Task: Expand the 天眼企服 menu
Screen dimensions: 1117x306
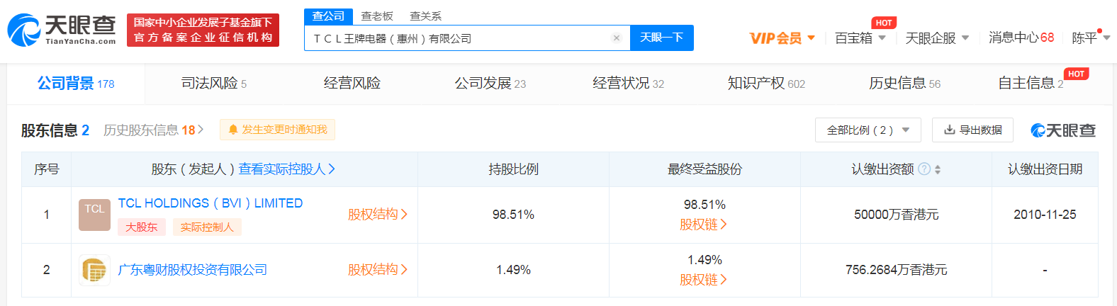Action: (937, 38)
